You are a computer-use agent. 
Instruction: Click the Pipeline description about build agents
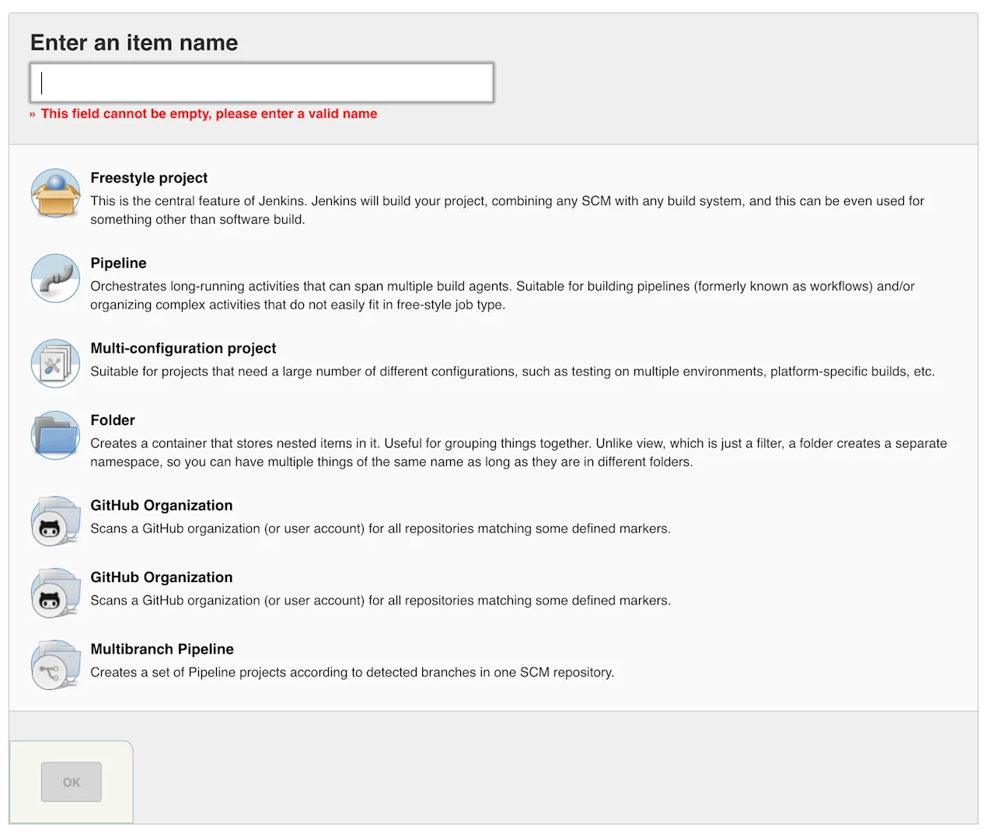coord(502,295)
